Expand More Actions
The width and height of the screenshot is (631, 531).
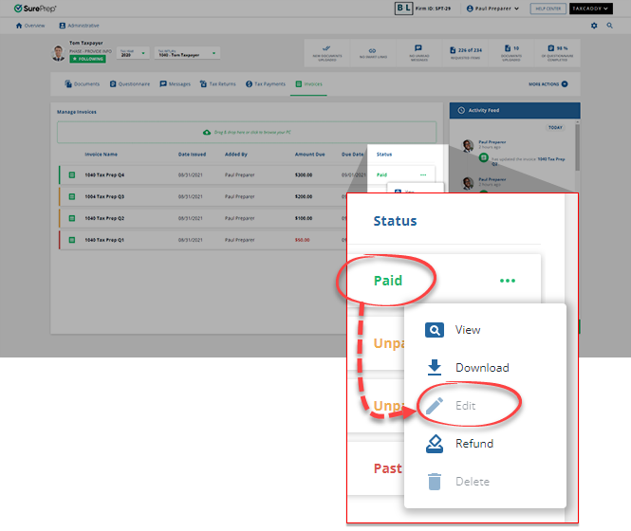(x=548, y=84)
